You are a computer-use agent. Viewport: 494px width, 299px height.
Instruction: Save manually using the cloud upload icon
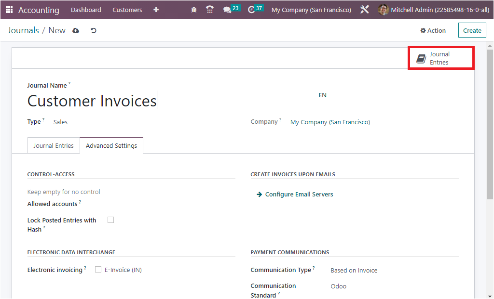[76, 30]
